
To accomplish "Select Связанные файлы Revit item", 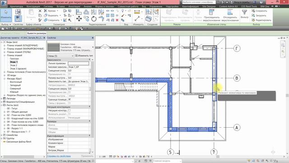I will point(19,142).
